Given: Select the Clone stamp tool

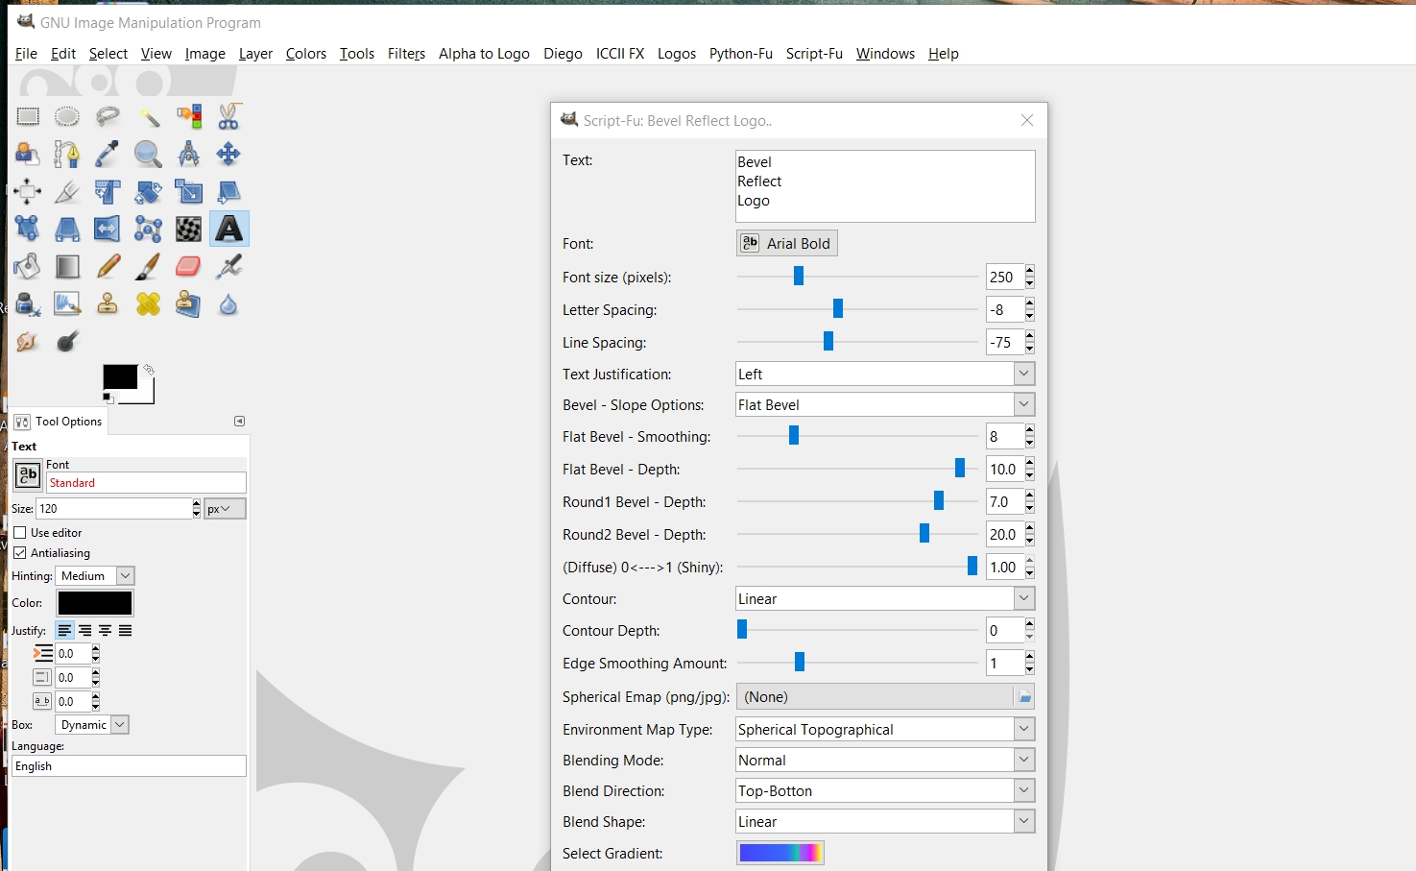Looking at the screenshot, I should 108,304.
